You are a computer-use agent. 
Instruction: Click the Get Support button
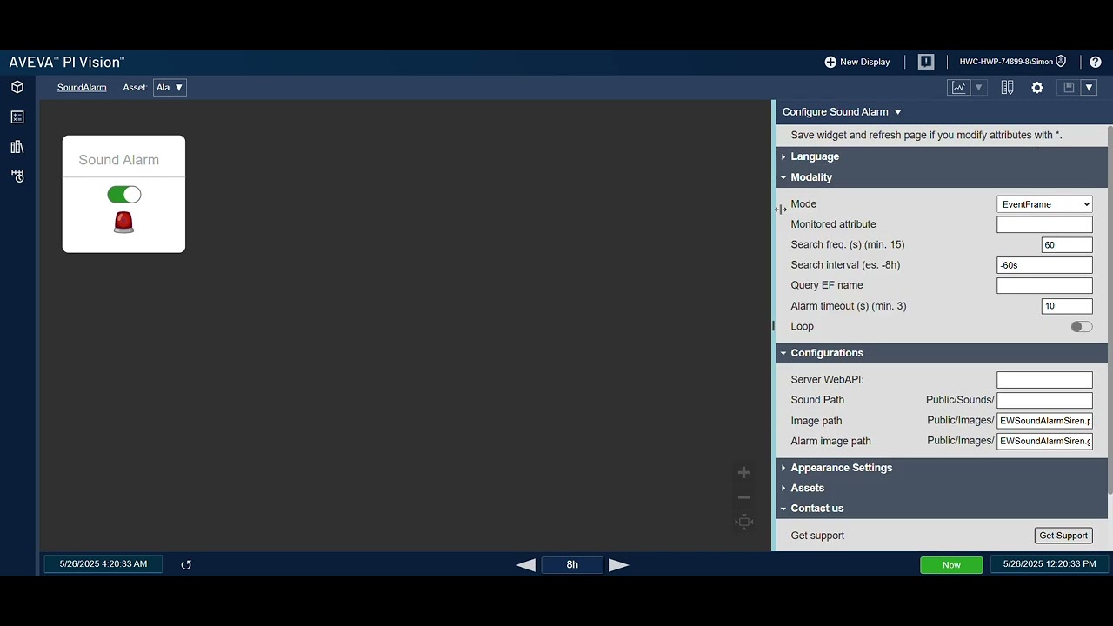(1063, 536)
